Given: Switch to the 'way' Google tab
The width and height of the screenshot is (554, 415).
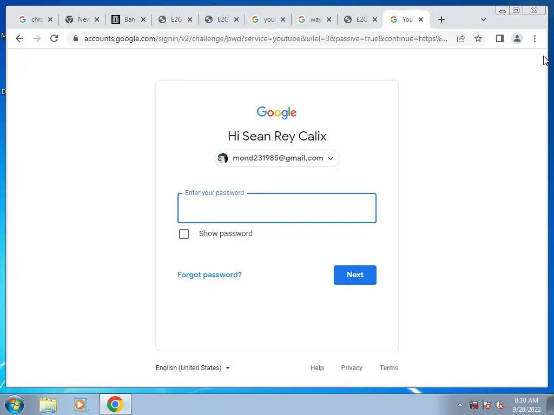Looking at the screenshot, I should tap(310, 19).
